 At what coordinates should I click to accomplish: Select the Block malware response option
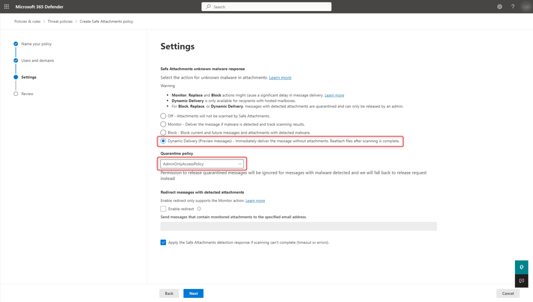pyautogui.click(x=163, y=132)
